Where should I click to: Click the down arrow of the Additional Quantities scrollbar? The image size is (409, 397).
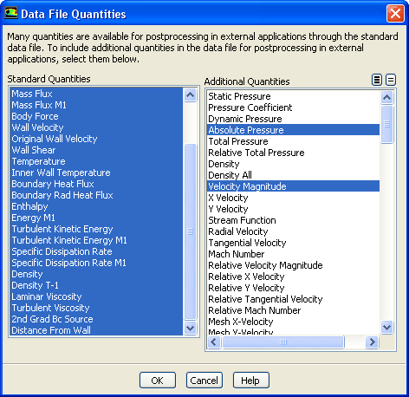tap(387, 327)
